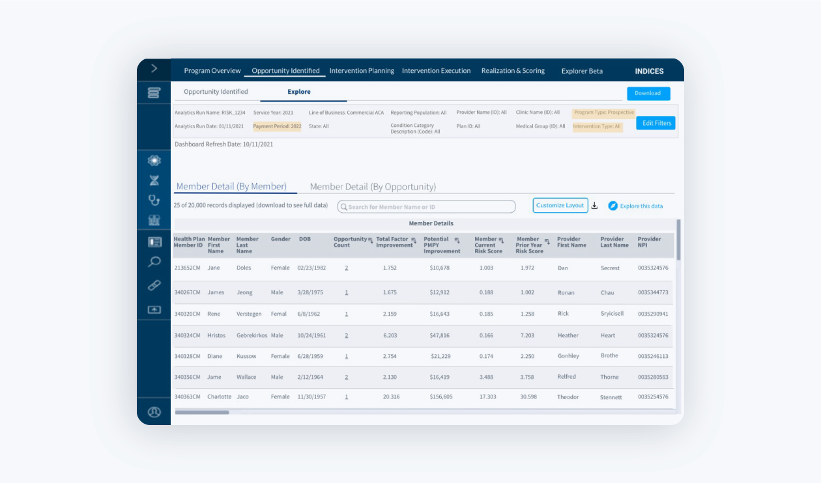Click the Dashboard Refresh Date text
821x483 pixels.
tap(224, 145)
